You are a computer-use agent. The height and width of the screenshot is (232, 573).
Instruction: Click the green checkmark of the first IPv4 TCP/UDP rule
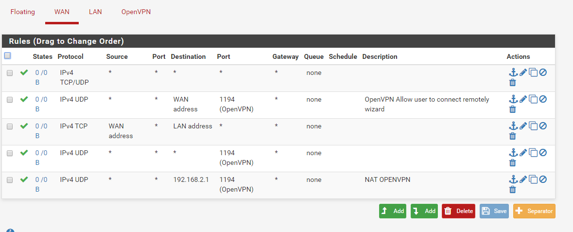coord(24,72)
